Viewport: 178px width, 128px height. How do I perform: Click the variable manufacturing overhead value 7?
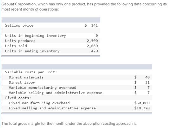(x=148, y=88)
